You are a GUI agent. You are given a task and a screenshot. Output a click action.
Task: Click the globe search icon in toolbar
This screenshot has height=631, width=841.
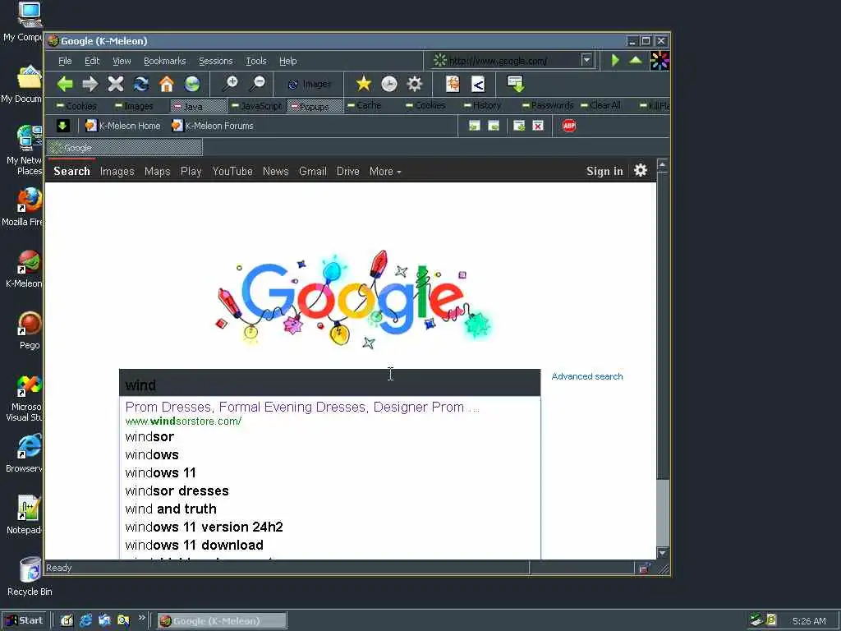click(192, 85)
